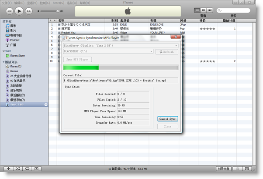Select 广播 radio in sidebar
The height and width of the screenshot is (179, 263).
click(x=13, y=45)
